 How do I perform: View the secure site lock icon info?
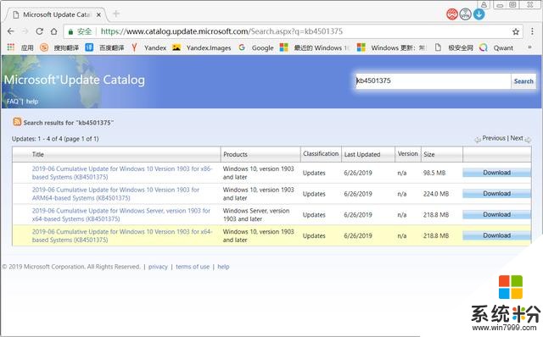[x=70, y=32]
